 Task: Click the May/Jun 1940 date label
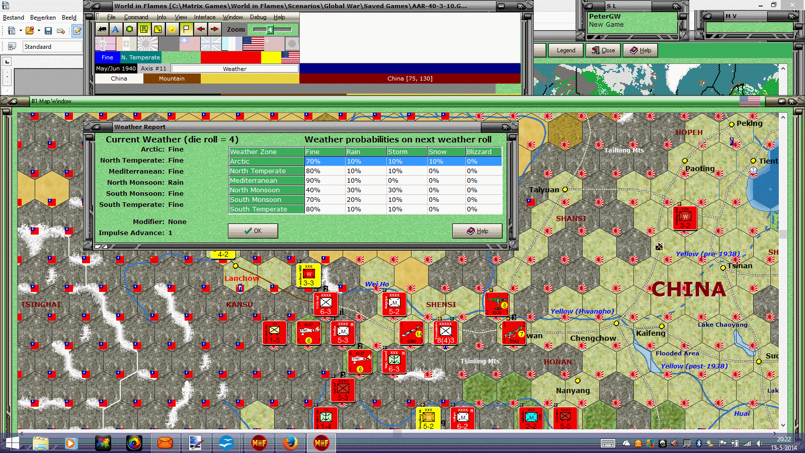pyautogui.click(x=116, y=68)
